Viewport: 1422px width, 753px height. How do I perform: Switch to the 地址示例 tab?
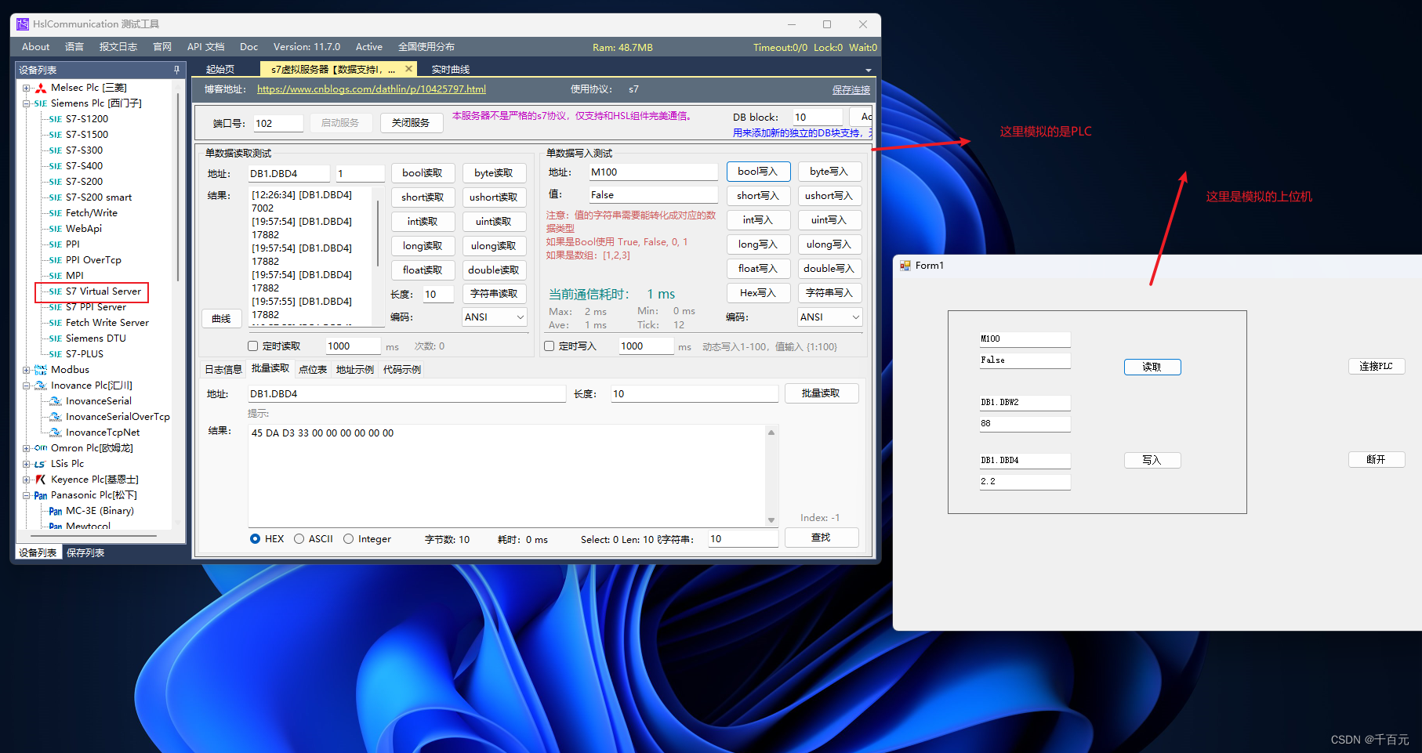(x=355, y=370)
